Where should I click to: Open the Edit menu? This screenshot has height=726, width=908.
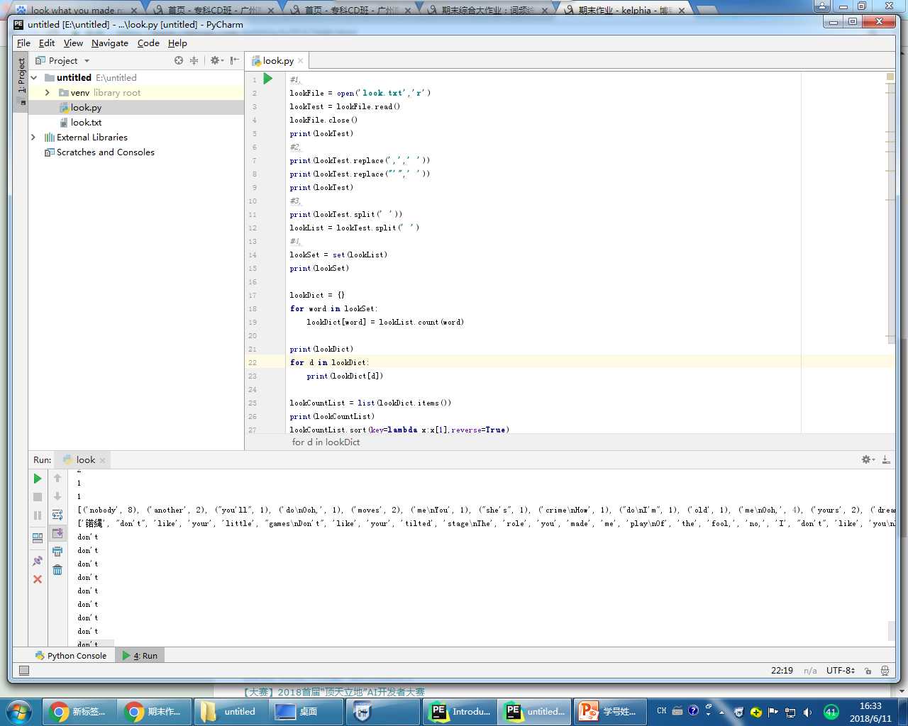click(x=47, y=43)
